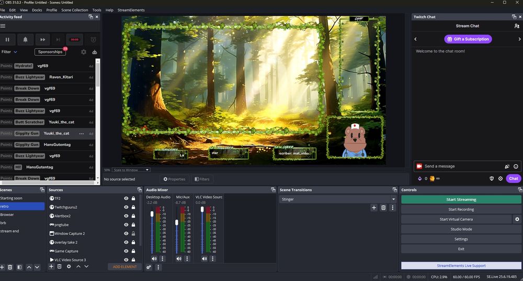This screenshot has height=281, width=523.
Task: Open the Scene Collection menu
Action: (x=75, y=10)
